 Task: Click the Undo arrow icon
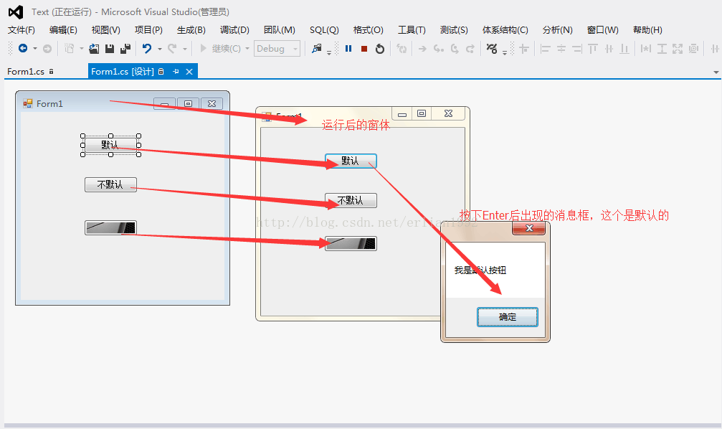(147, 48)
